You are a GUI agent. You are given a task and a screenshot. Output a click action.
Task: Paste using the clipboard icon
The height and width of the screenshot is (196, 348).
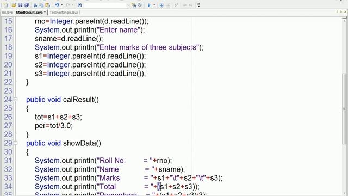click(x=47, y=5)
